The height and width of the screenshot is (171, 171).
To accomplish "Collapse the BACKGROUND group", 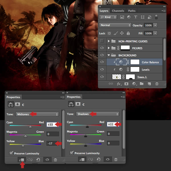I will pos(109,55).
